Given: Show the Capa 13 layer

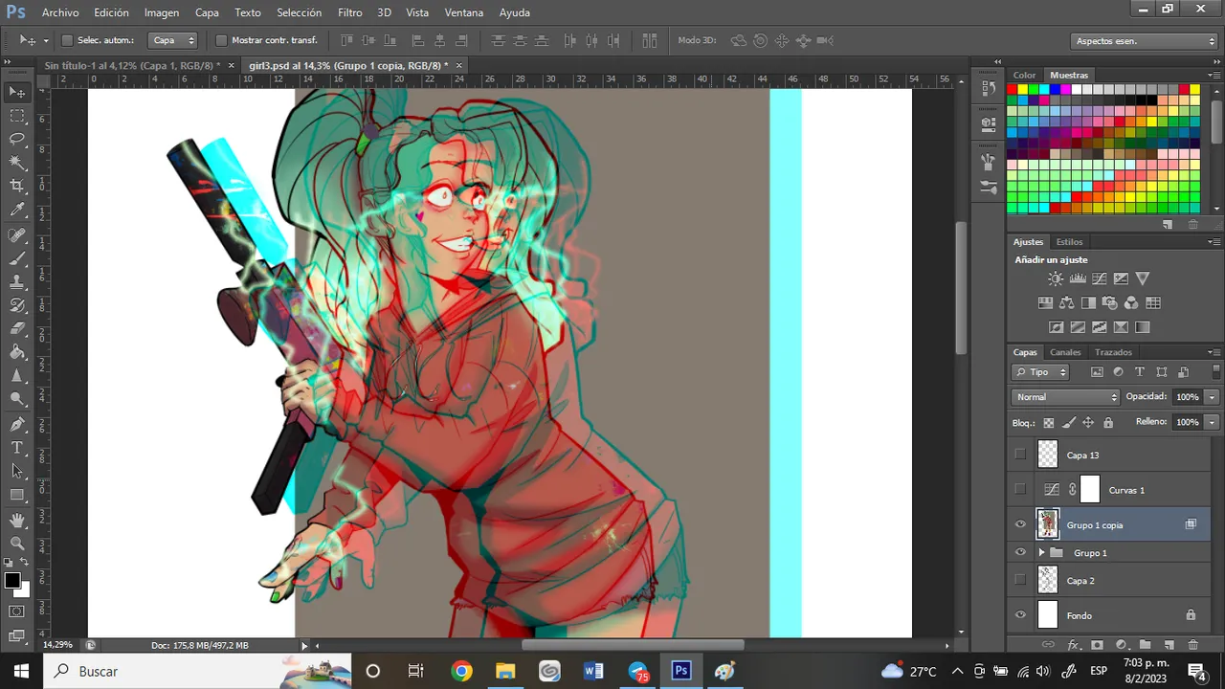Looking at the screenshot, I should coord(1020,455).
